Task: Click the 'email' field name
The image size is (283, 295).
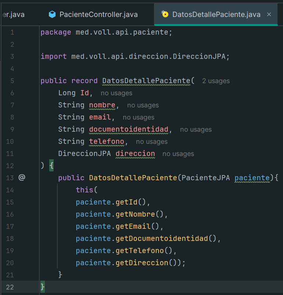Action: (x=100, y=117)
